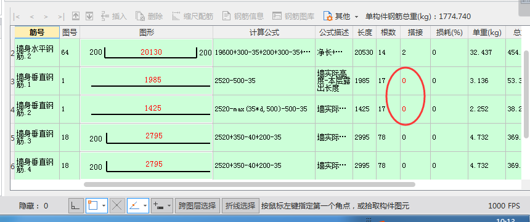Select 筋号 column header

37,33
